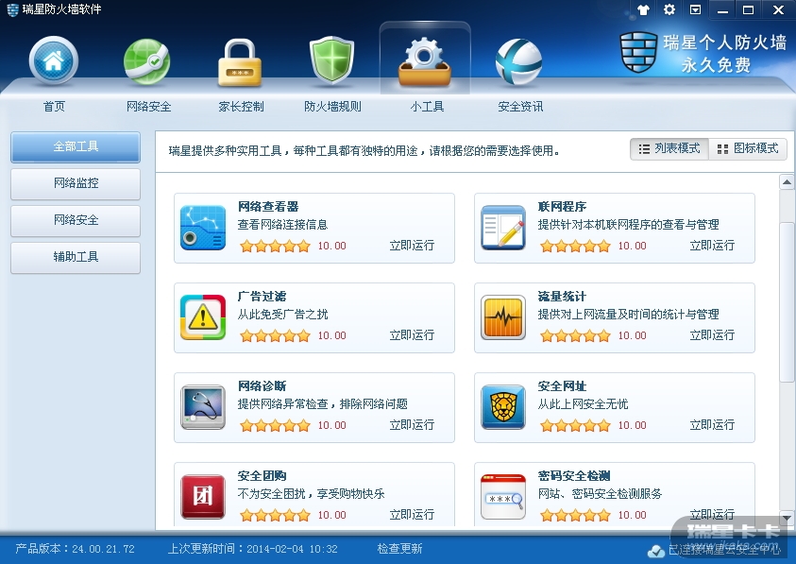
Task: Click the 网络诊断 title text
Action: pos(262,386)
